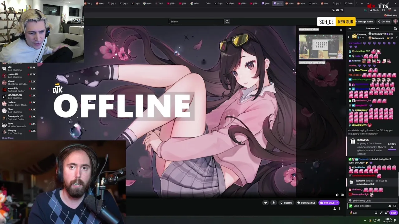Expand the Gift a Sub dropdown
399x224 pixels.
337,203
